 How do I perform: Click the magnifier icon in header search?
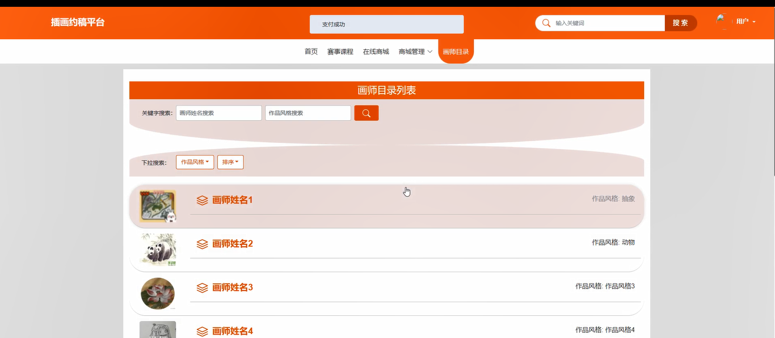546,23
